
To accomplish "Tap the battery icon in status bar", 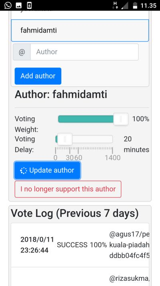I will point(135,6).
